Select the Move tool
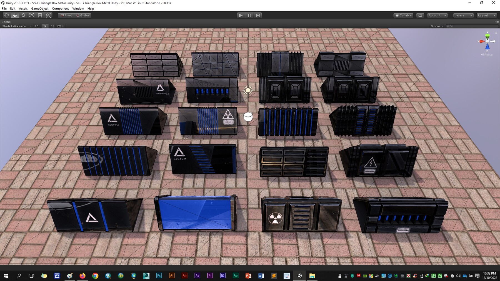 pos(15,15)
